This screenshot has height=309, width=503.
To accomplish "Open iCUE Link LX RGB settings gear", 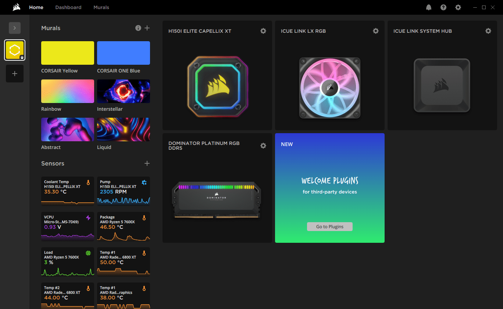I will click(x=376, y=31).
